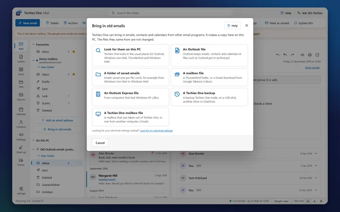Open the email in a new window icon
Viewport: 340px width, 212px height.
[x=317, y=55]
